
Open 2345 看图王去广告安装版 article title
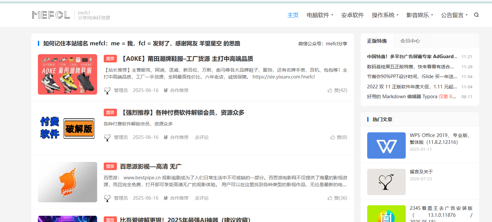[441, 215]
